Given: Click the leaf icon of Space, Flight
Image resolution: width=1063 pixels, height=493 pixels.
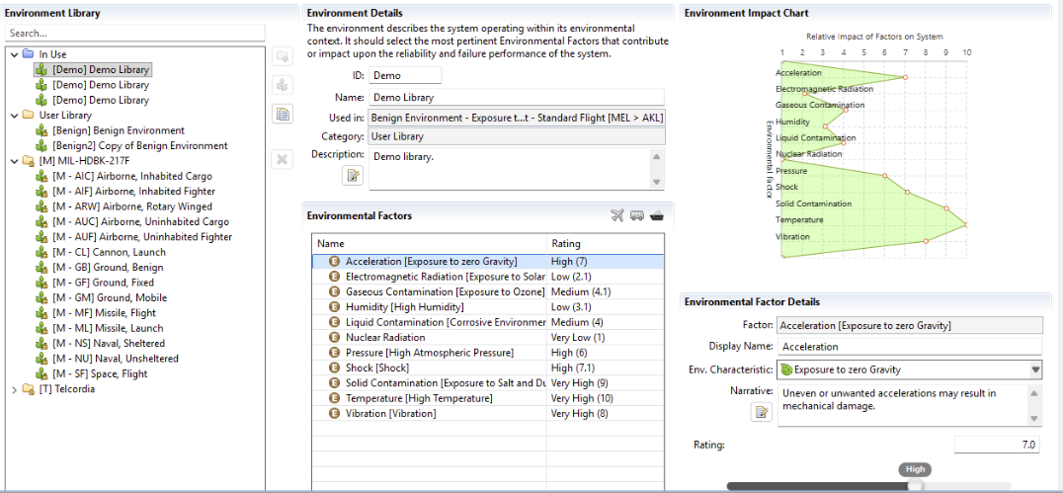Looking at the screenshot, I should point(42,373).
